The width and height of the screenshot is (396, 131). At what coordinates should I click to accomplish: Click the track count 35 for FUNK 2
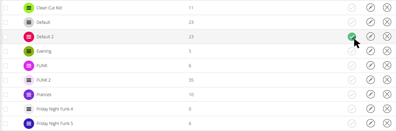(191, 80)
